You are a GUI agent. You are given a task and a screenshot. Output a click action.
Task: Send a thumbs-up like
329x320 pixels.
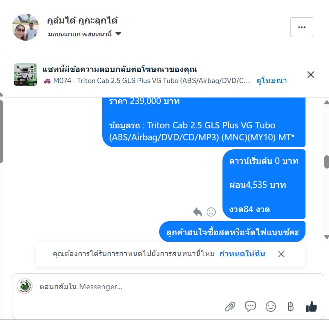coord(311,307)
